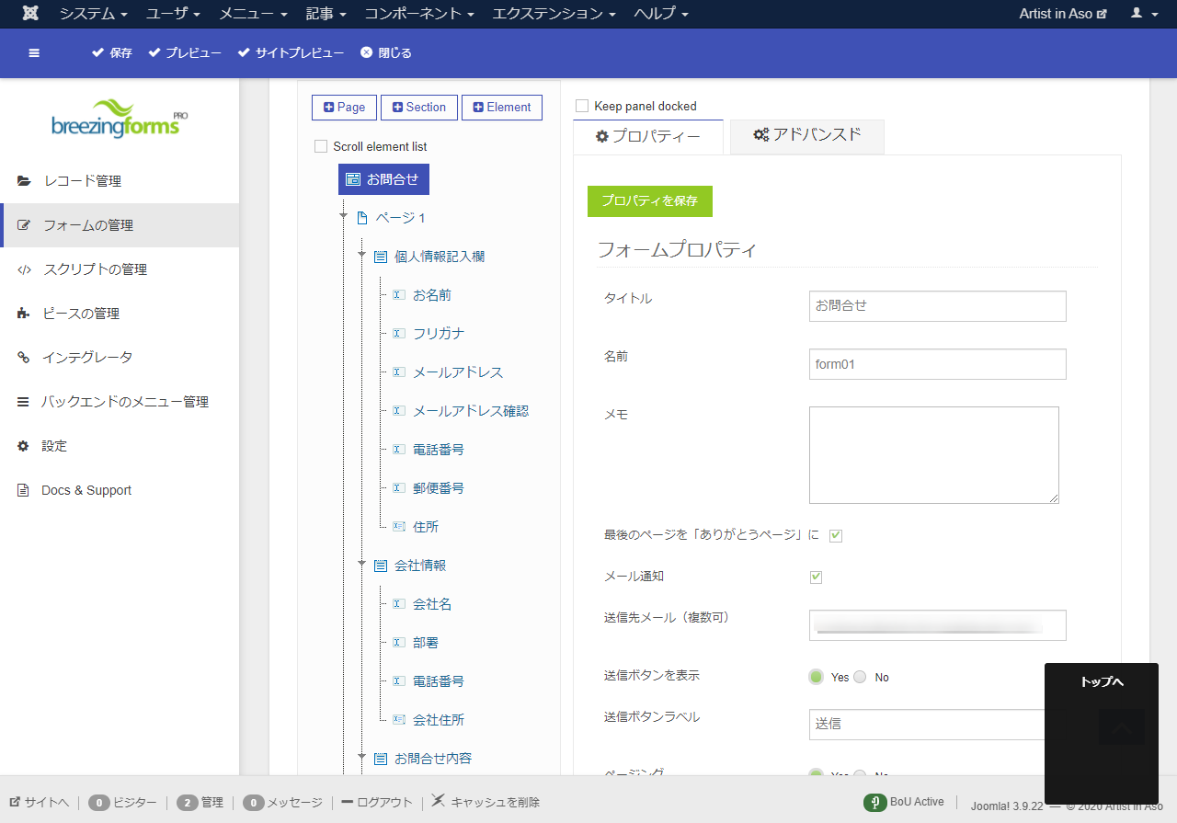Image resolution: width=1177 pixels, height=823 pixels.
Task: Switch to the アドバンスド tab
Action: pyautogui.click(x=806, y=135)
